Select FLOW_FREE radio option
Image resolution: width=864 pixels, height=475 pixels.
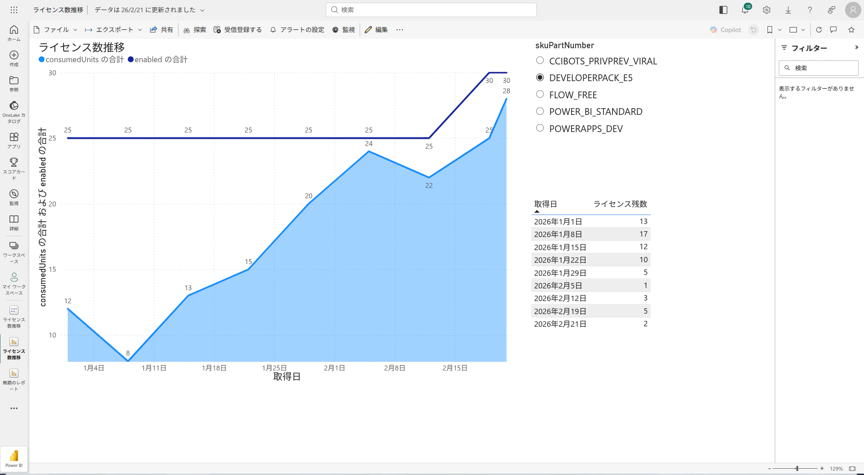coord(540,94)
